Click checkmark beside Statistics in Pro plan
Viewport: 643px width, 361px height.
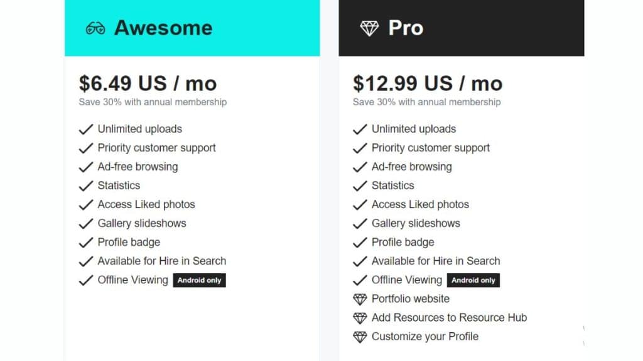coord(360,186)
